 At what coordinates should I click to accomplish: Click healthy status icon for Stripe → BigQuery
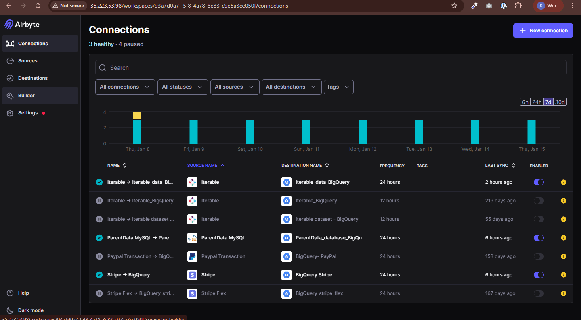(x=99, y=275)
